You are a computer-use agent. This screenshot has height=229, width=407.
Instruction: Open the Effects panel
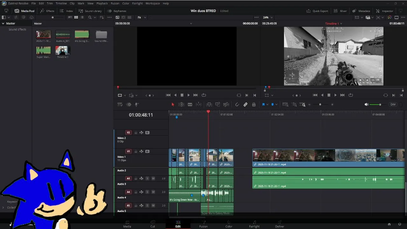tap(47, 11)
